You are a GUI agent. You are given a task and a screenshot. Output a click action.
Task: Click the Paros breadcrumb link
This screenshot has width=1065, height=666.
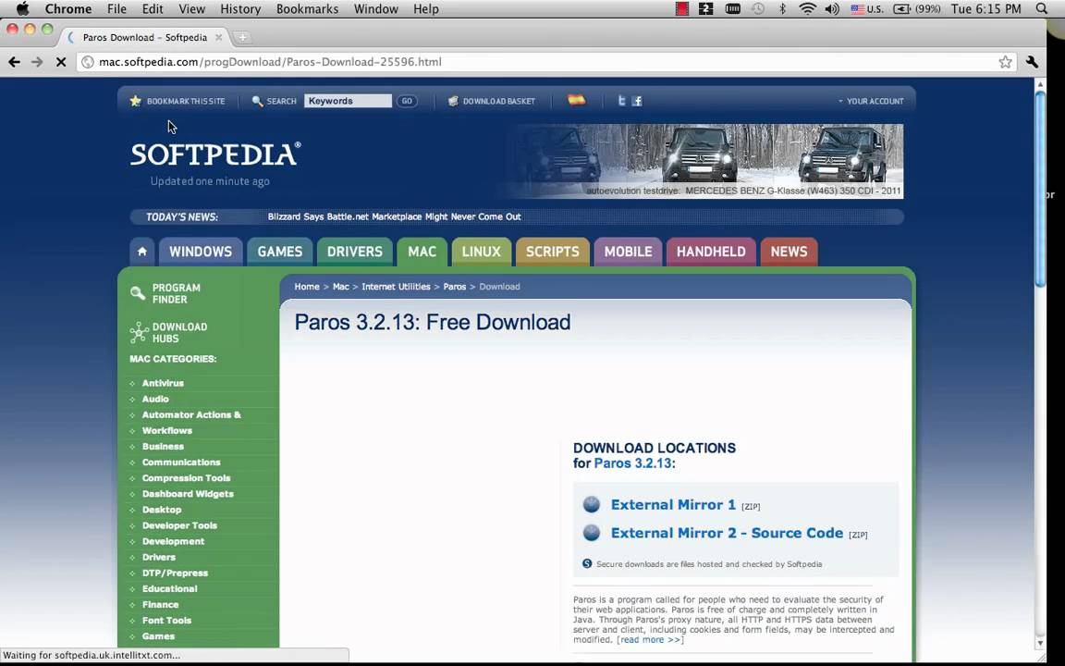click(x=455, y=287)
